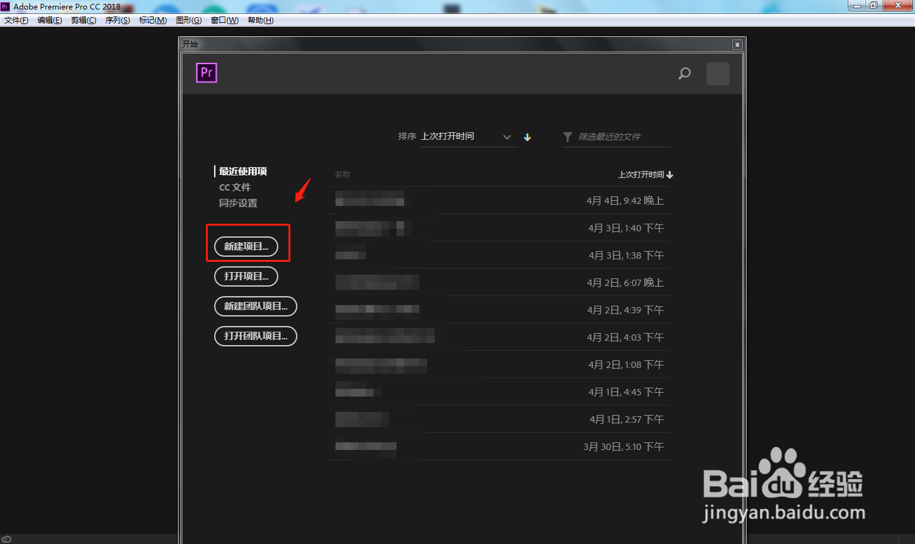
Task: Sort by 上次打开时间 column header
Action: (x=646, y=175)
